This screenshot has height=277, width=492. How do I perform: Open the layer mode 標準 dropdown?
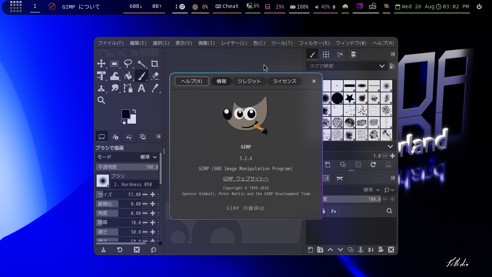pos(372,190)
